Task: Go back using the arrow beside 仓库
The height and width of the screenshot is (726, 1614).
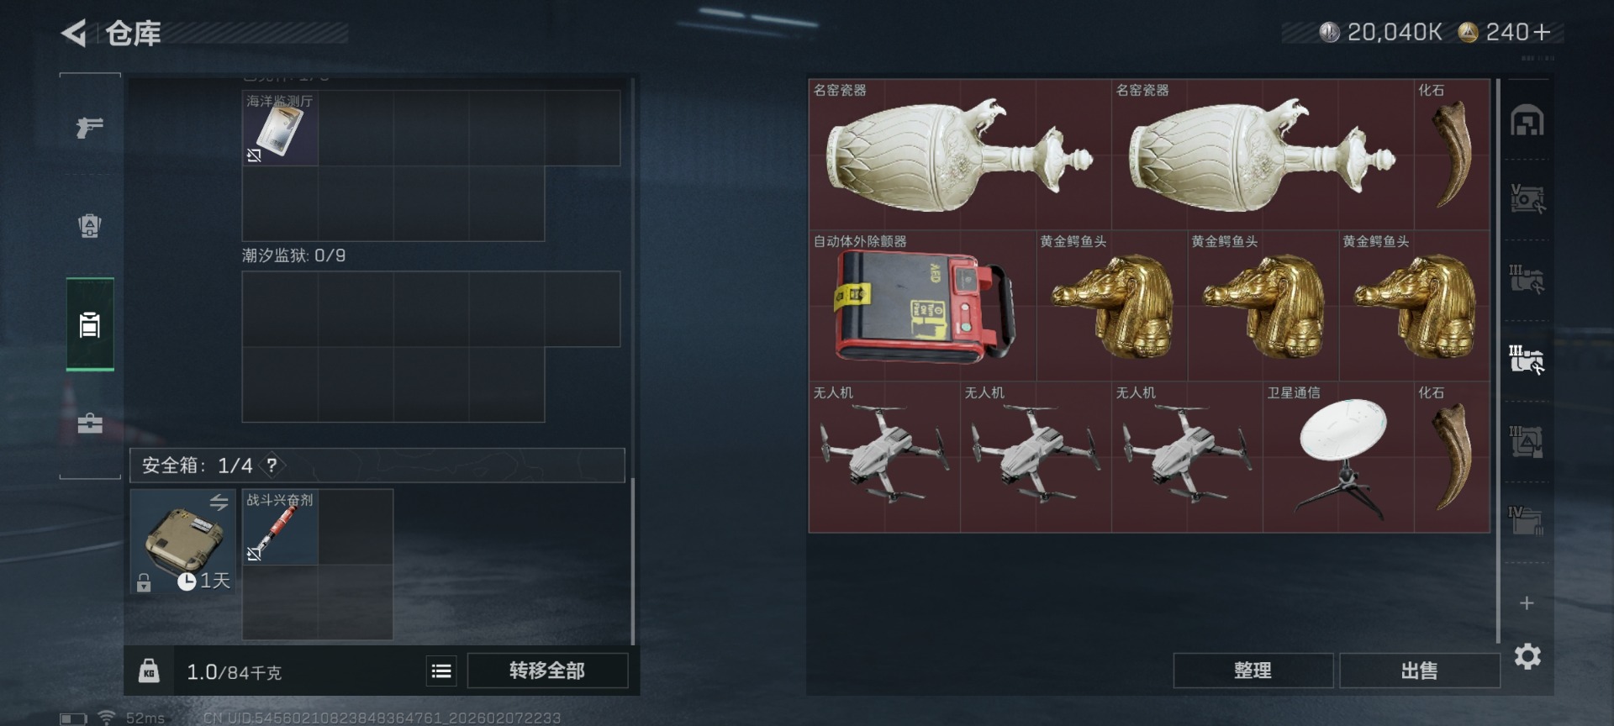Action: [x=74, y=34]
